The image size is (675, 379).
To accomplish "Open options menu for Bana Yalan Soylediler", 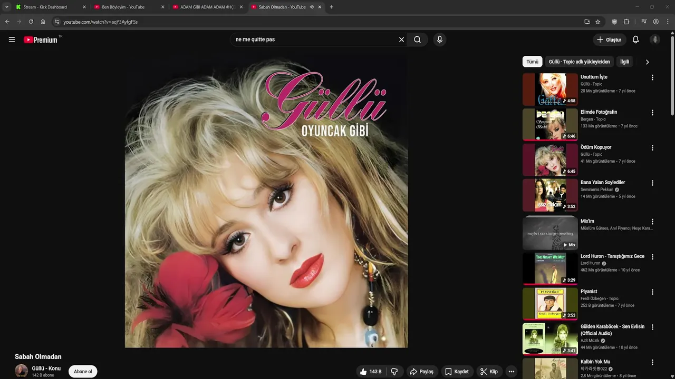I will [652, 183].
